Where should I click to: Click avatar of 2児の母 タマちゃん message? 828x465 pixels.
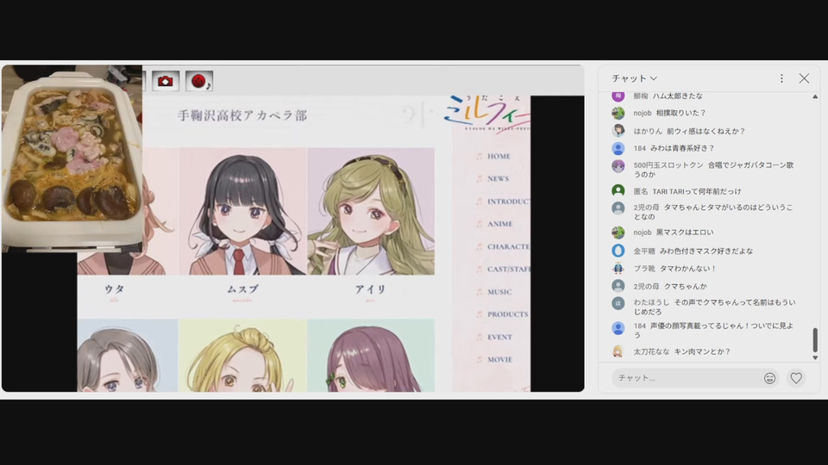coord(618,208)
